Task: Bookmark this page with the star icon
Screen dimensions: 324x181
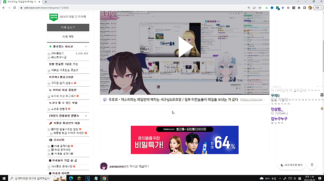Action: [x=260, y=8]
